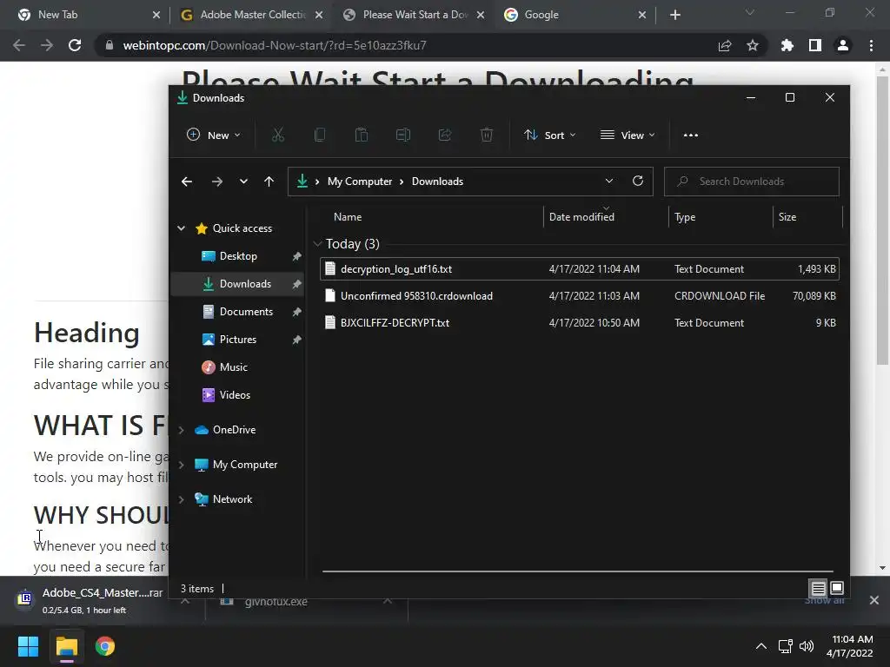
Task: Open the volume speaker tray icon
Action: tap(807, 646)
